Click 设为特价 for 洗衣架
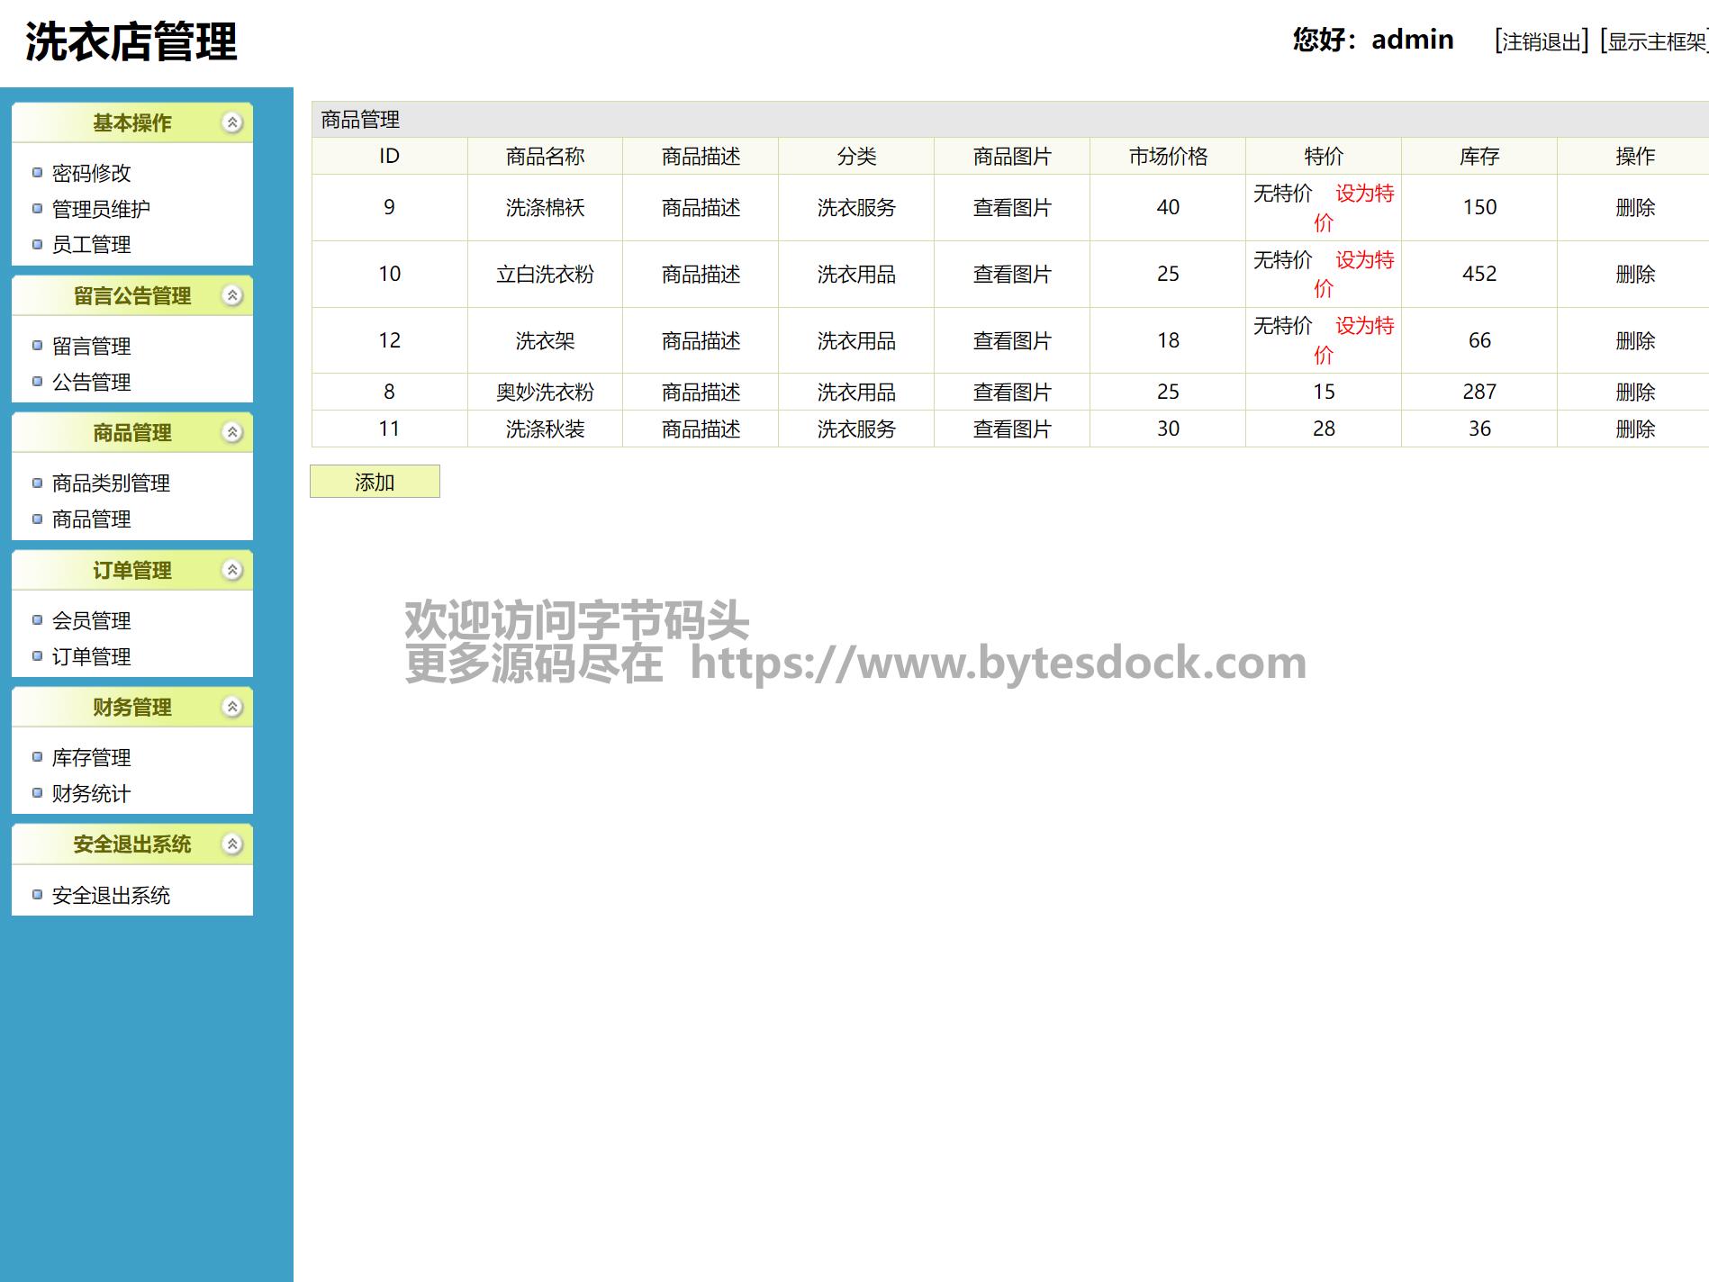1709x1282 pixels. click(1363, 326)
